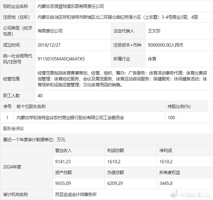The image size is (213, 200).
Task: Select the auditor name 苏亚金诚会计师事务所
Action: tap(76, 194)
